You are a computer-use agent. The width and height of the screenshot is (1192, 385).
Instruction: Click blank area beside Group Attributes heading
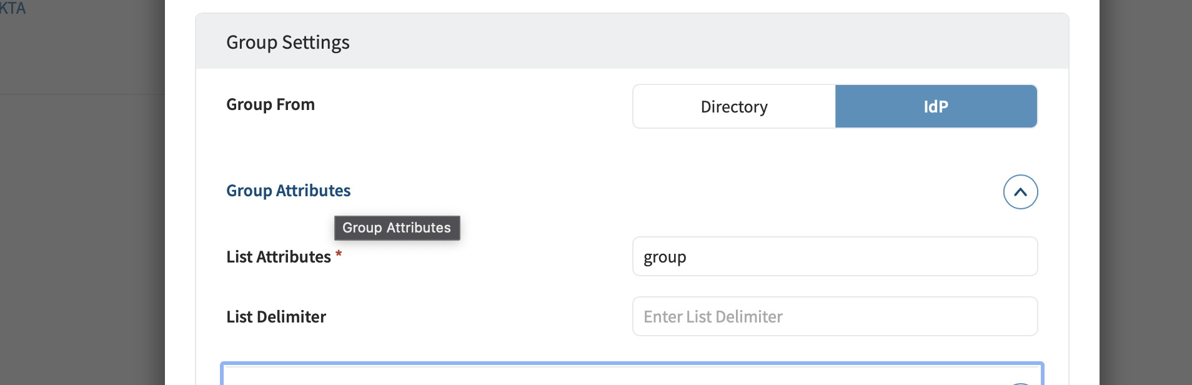(625, 191)
